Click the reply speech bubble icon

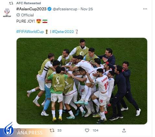pyautogui.click(x=19, y=130)
